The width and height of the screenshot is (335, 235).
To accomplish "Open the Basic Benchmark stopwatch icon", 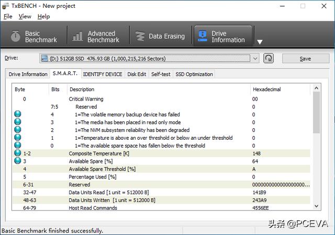I will (16, 36).
